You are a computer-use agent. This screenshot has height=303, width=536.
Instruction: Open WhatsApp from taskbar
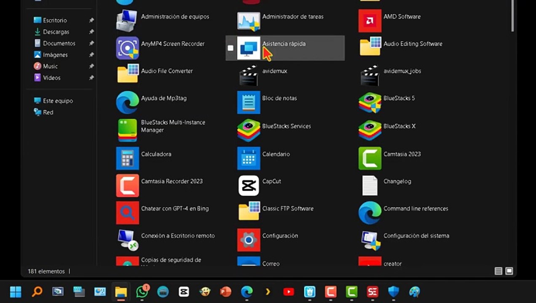tap(142, 292)
